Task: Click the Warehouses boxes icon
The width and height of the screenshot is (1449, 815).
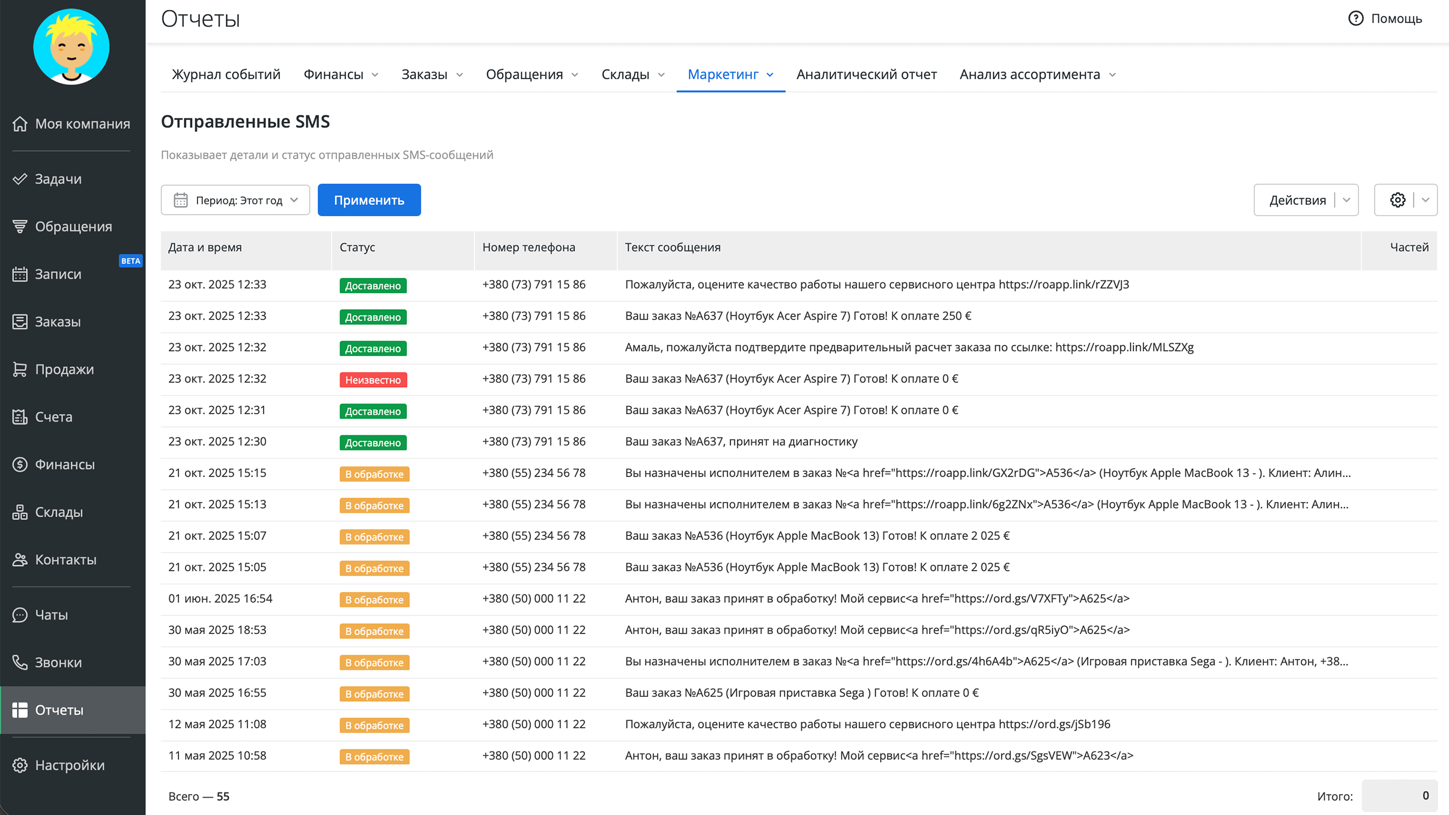Action: pos(20,512)
